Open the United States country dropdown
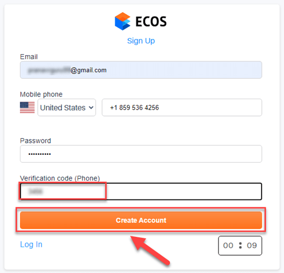This screenshot has width=284, height=273. (x=67, y=108)
